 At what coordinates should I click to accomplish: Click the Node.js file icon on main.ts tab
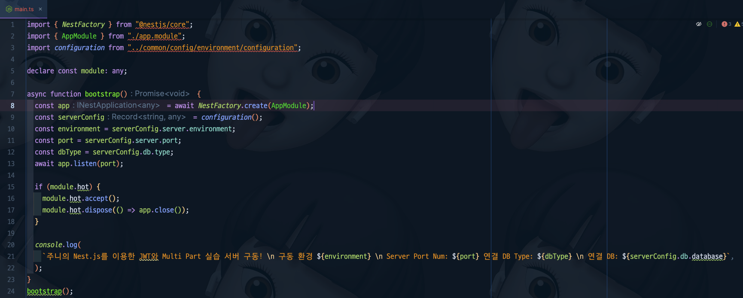click(9, 9)
